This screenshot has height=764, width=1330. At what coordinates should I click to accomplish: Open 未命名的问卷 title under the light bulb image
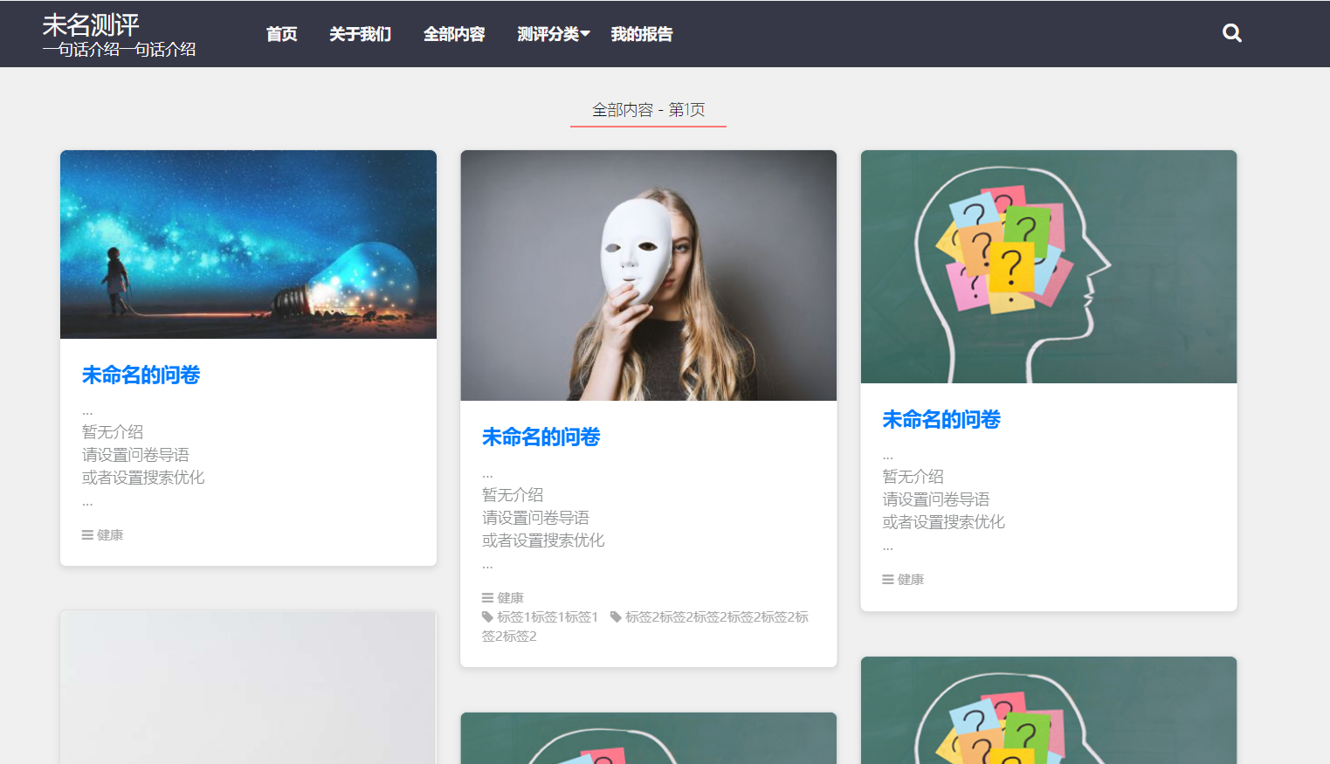pyautogui.click(x=141, y=375)
